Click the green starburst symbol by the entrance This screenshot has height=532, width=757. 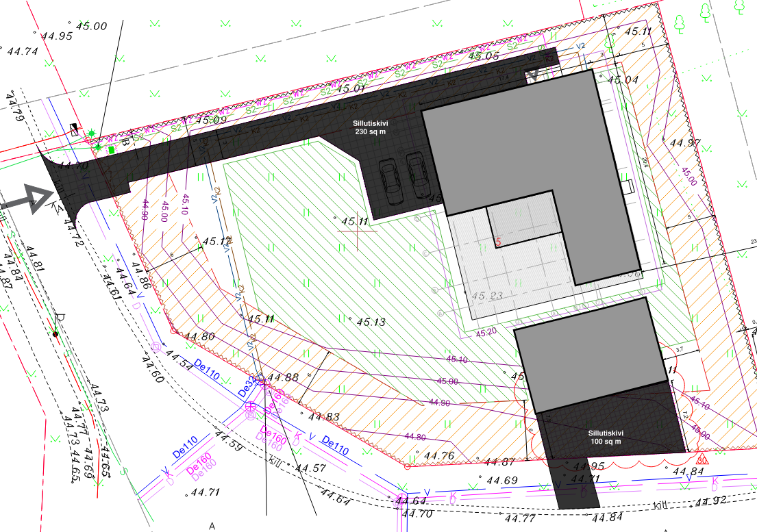click(92, 134)
